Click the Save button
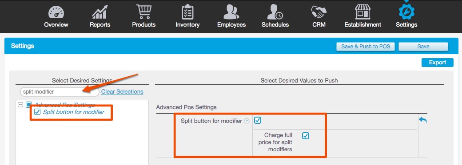462x165 pixels. [x=423, y=47]
